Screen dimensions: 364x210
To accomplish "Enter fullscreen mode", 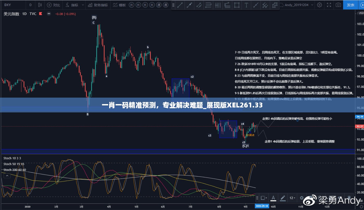I will [x=329, y=5].
